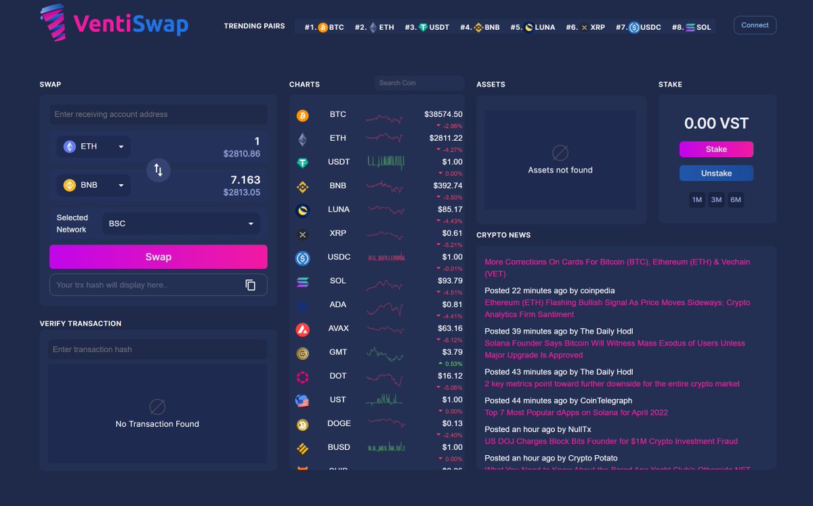Click the trx hash display field
This screenshot has width=813, height=506.
tap(159, 285)
